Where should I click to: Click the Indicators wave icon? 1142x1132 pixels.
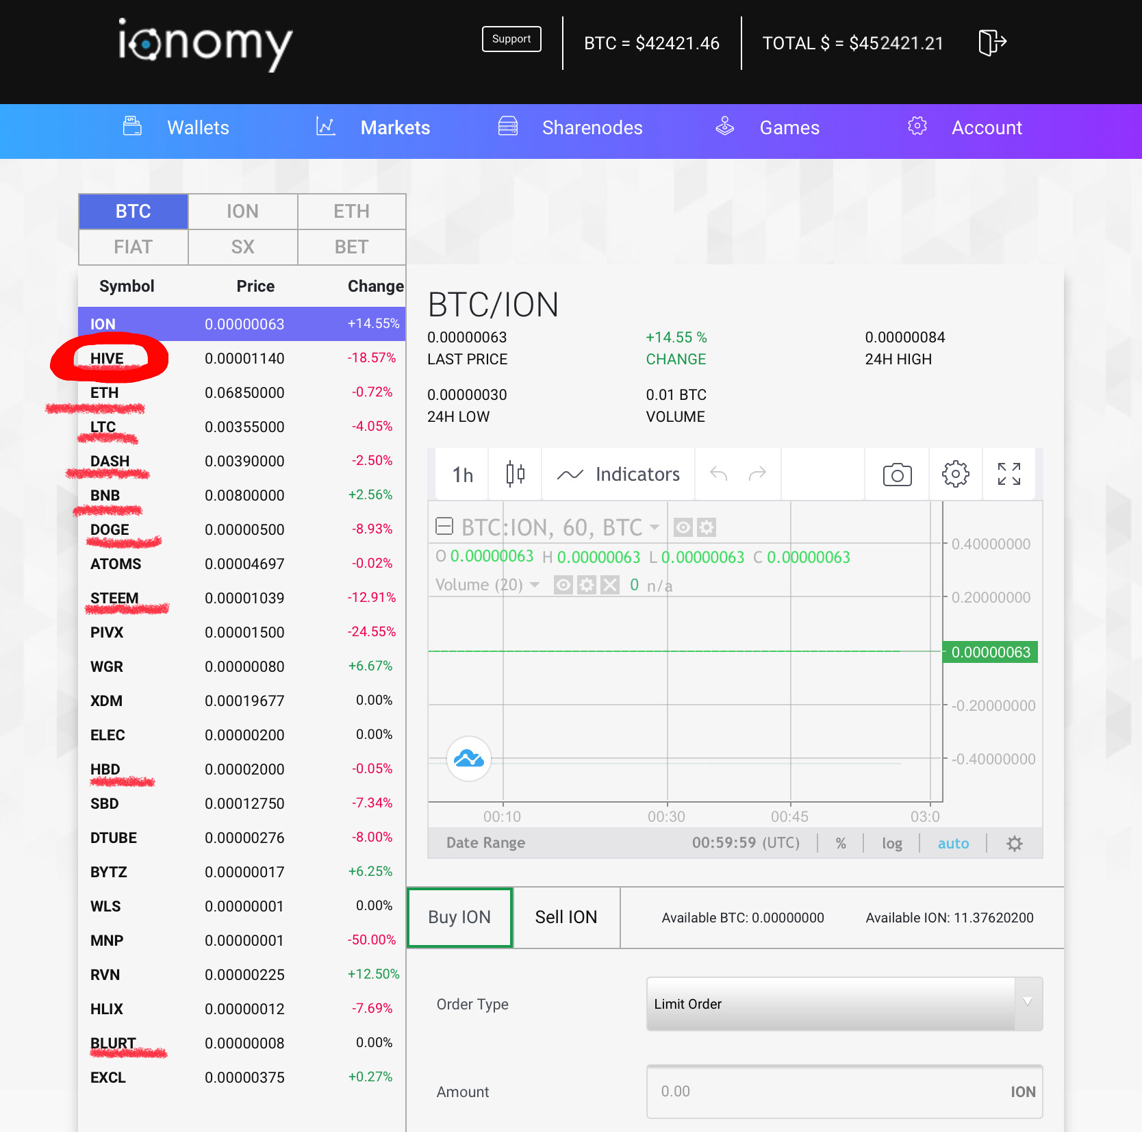(x=570, y=475)
